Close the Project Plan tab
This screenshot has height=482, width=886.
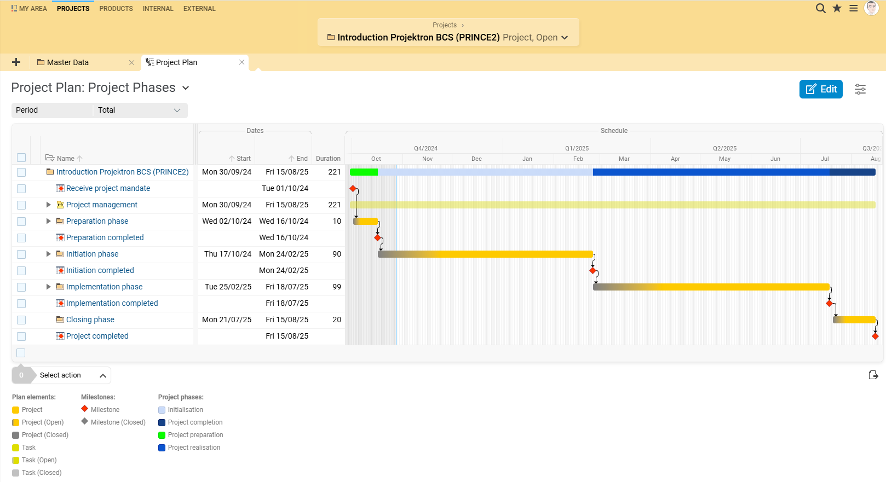(241, 62)
